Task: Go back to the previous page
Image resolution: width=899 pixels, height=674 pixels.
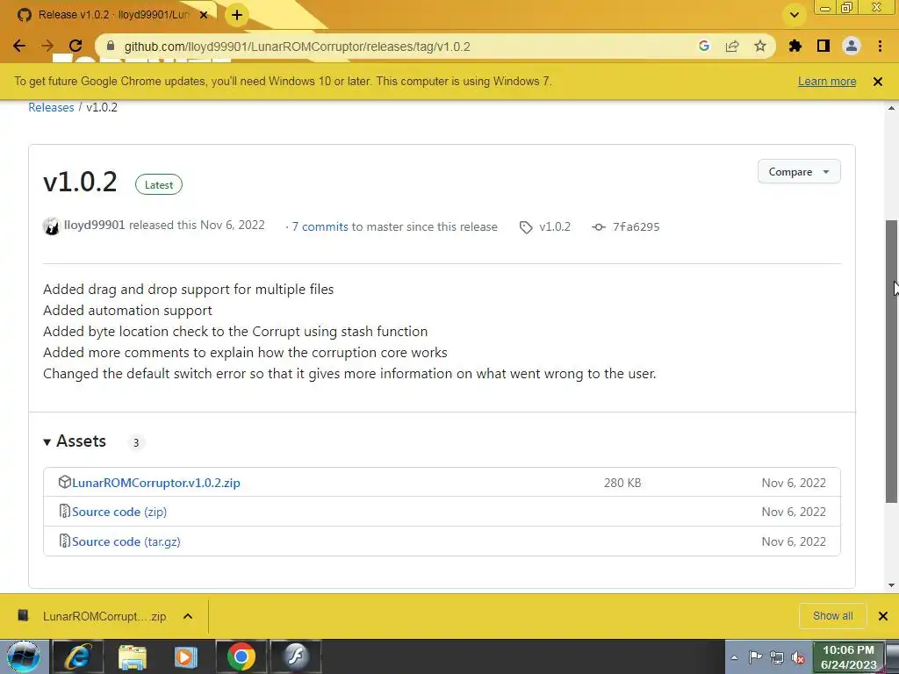Action: pyautogui.click(x=19, y=46)
